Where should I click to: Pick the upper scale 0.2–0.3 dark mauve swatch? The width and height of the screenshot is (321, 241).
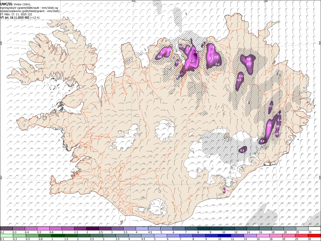pyautogui.click(x=7, y=229)
